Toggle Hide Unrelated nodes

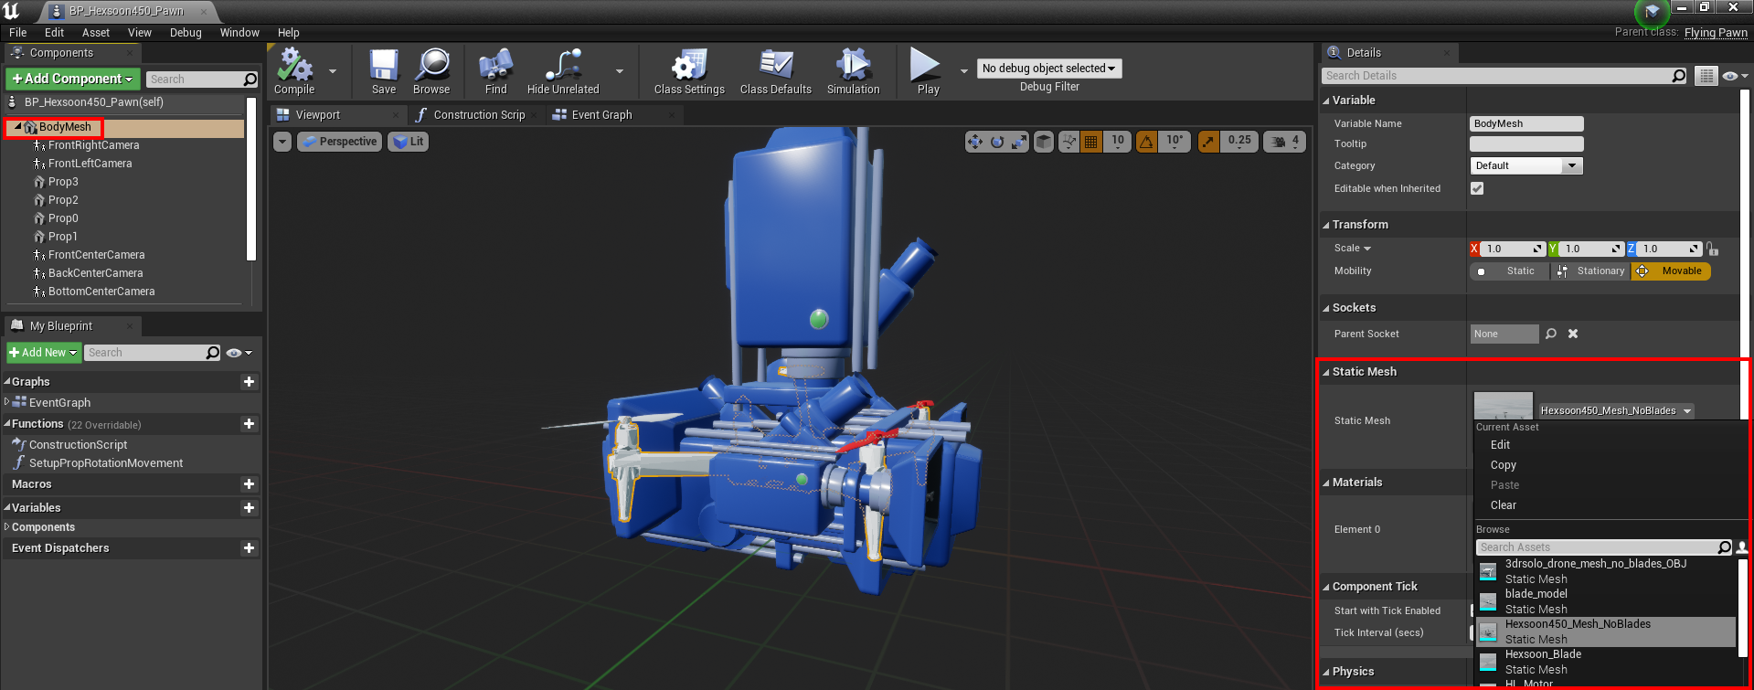click(563, 71)
